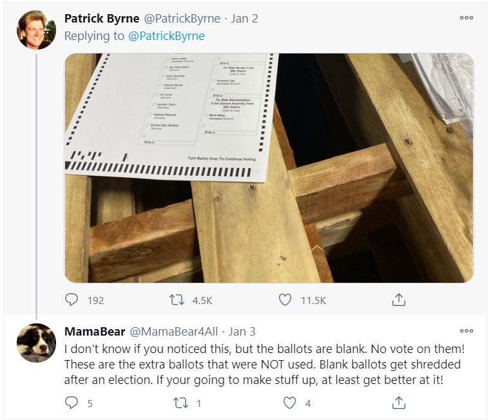
Task: Open the Jan 2 tweet timestamp
Action: pyautogui.click(x=245, y=19)
